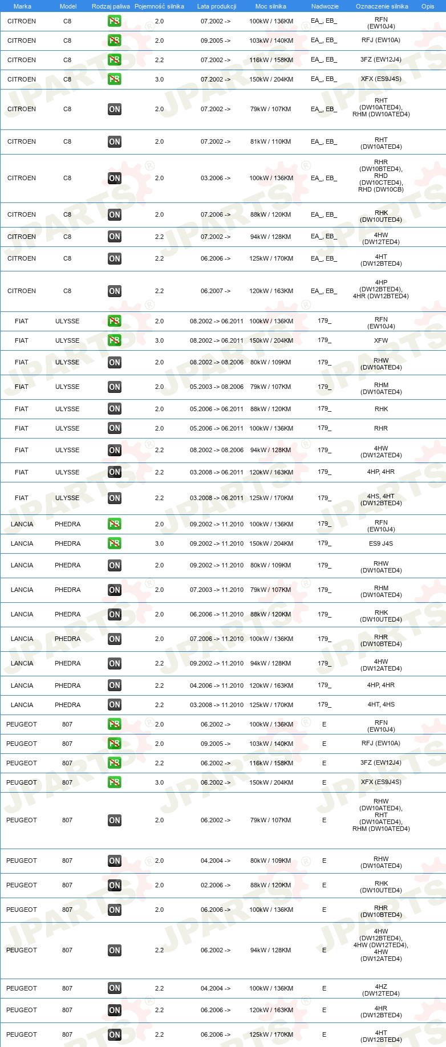Click the ON diesel icon for Citroen C8 88kW/120KM
Image resolution: width=446 pixels, height=1047 pixels.
click(115, 215)
